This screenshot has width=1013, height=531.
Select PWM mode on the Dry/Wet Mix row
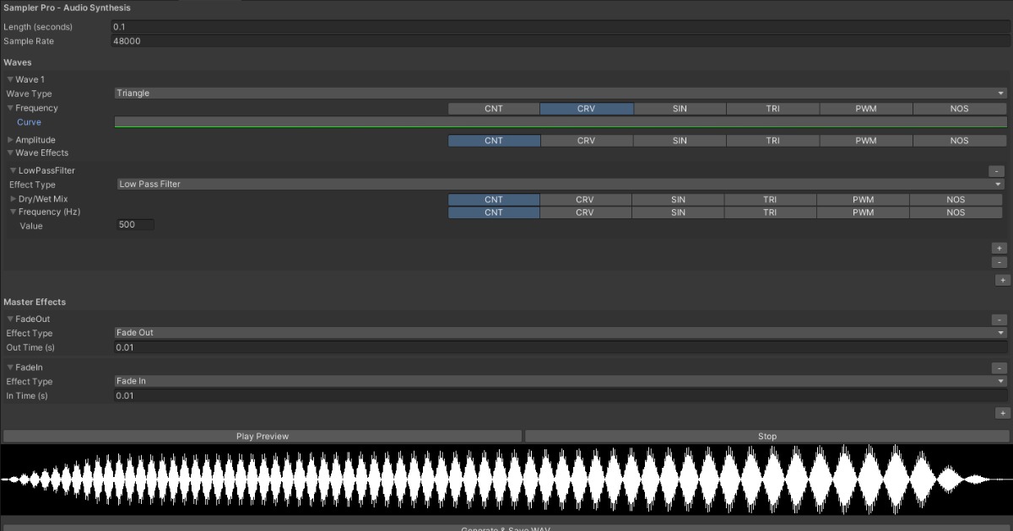point(863,199)
